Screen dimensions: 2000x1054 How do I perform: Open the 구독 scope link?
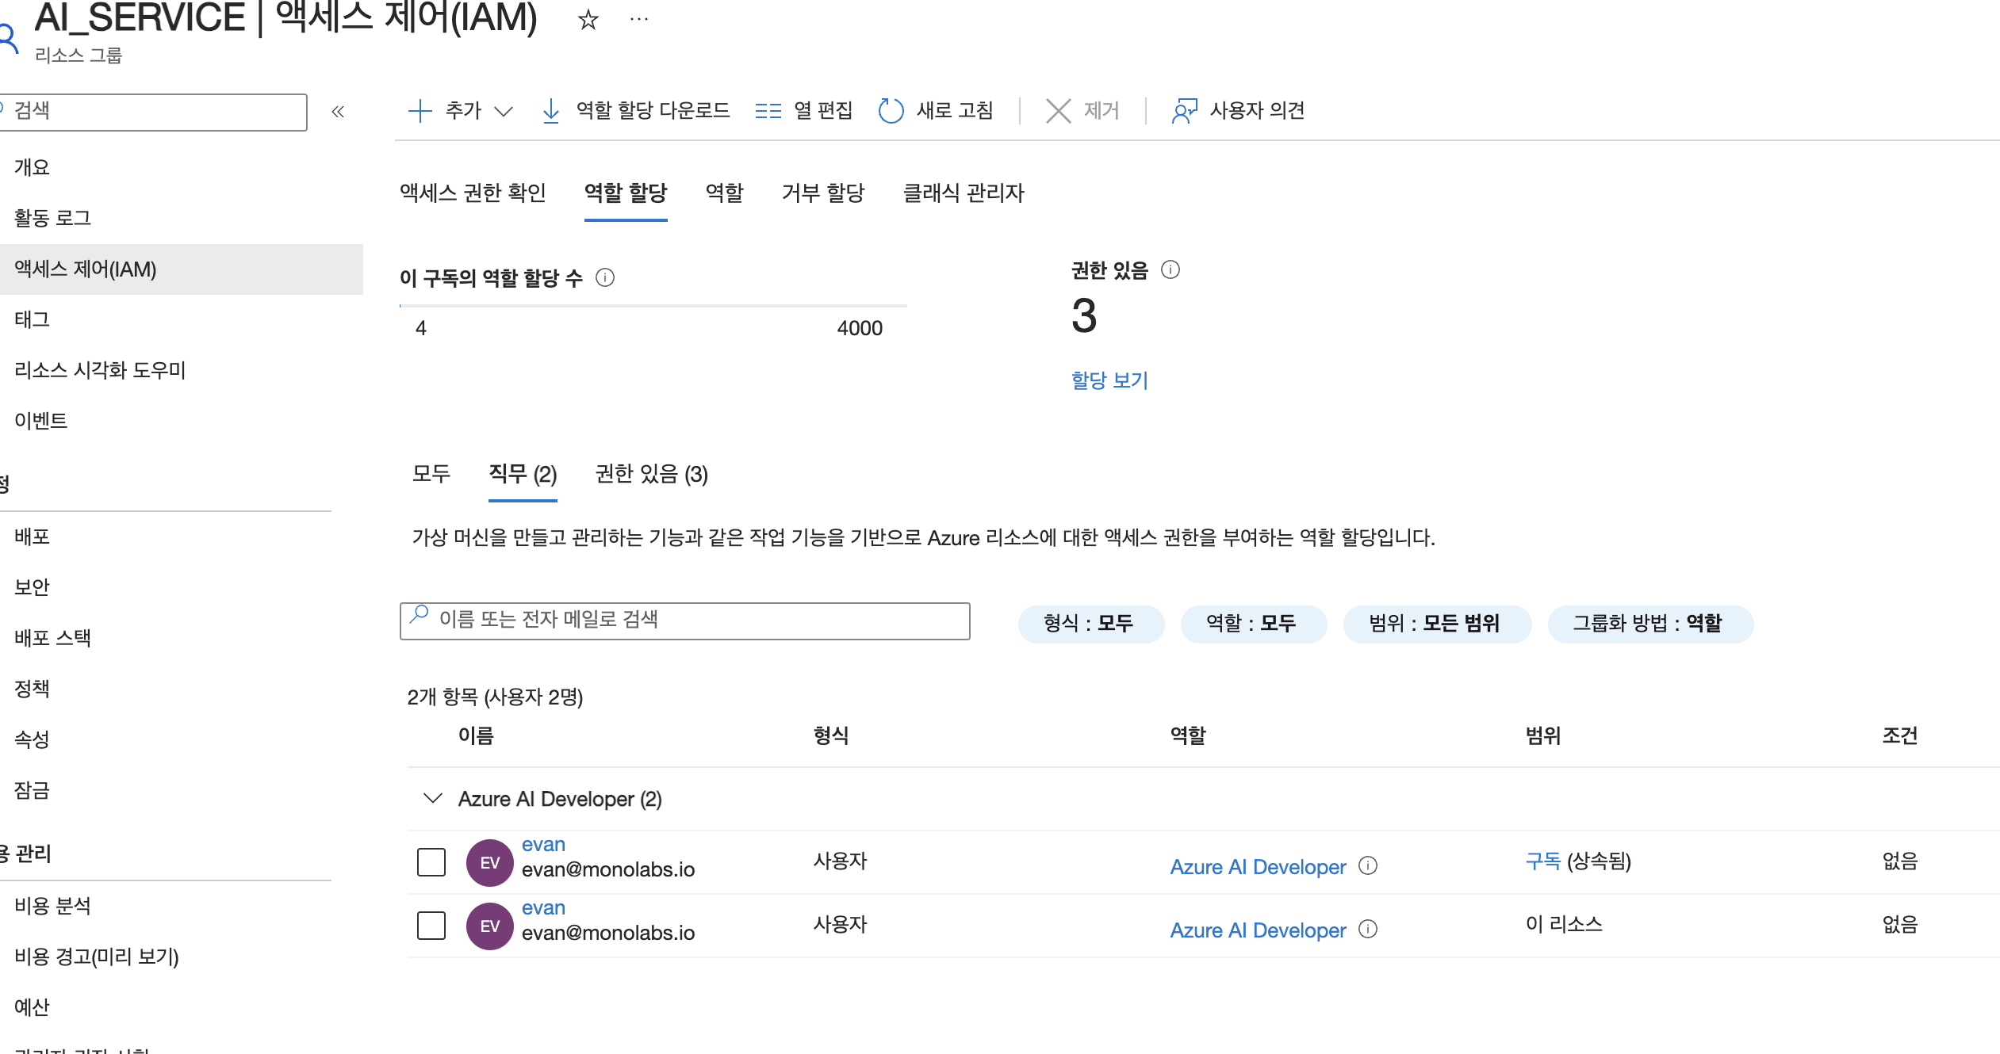1542,861
